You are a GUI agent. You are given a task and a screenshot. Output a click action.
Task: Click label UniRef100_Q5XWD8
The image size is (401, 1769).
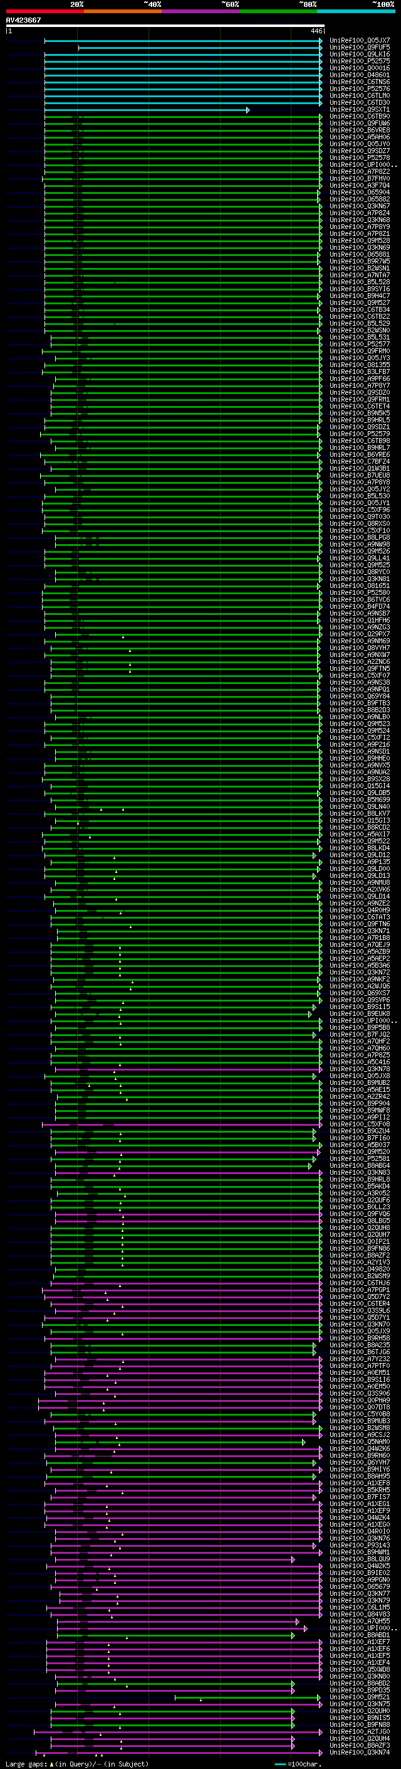pos(360,1669)
